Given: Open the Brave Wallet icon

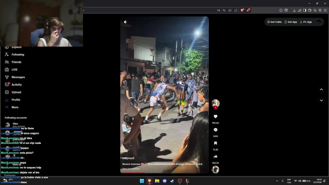Looking at the screenshot, I should coord(310,10).
